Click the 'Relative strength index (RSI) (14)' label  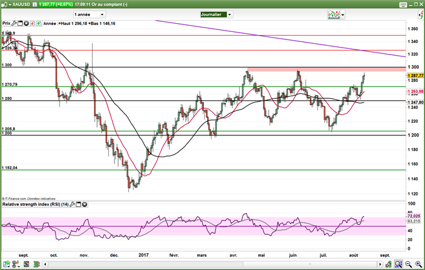pos(35,204)
